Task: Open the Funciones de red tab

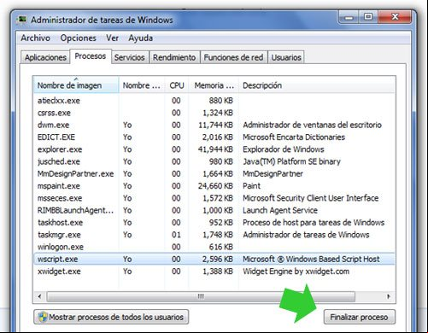Action: 233,57
